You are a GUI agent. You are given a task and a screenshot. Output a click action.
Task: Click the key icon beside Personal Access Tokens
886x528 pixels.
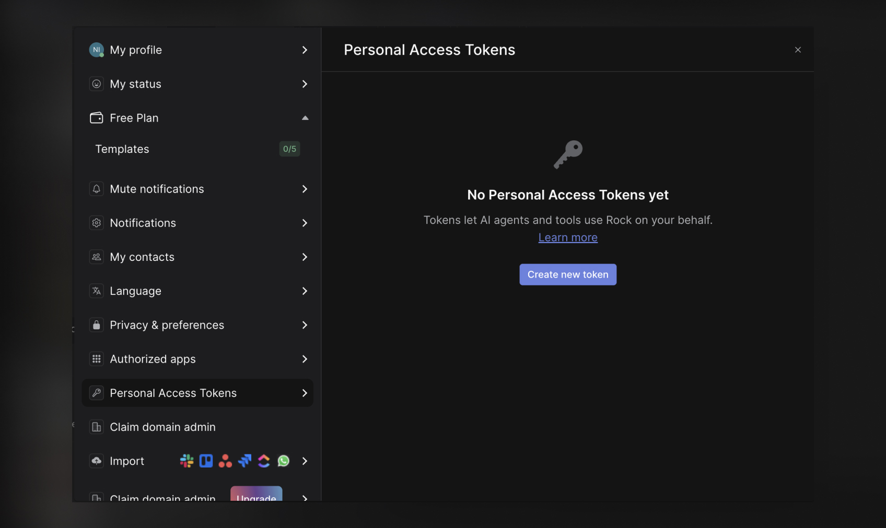click(97, 393)
